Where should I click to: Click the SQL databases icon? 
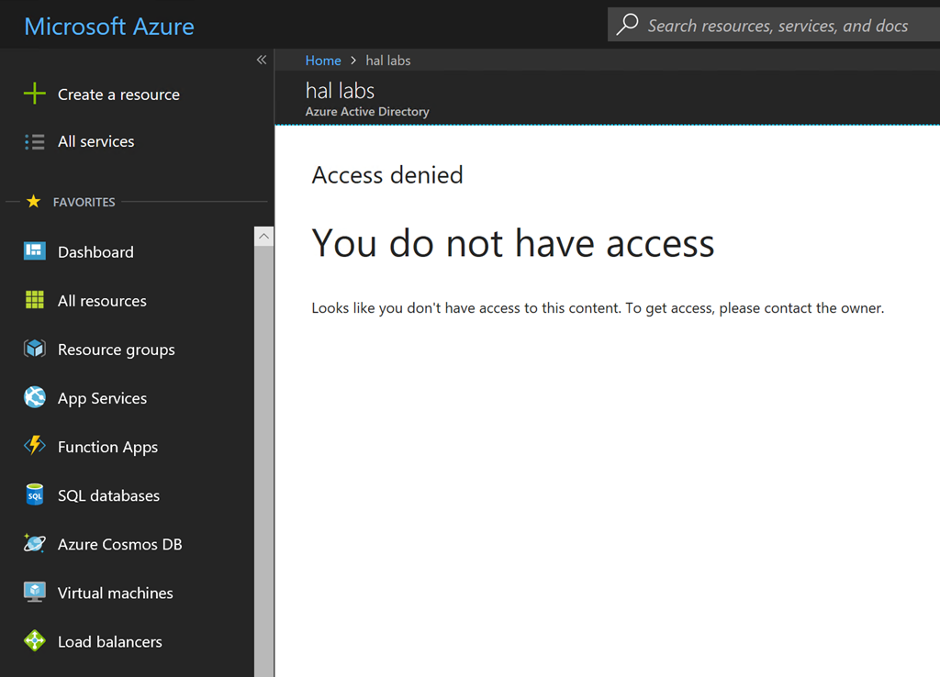(34, 495)
